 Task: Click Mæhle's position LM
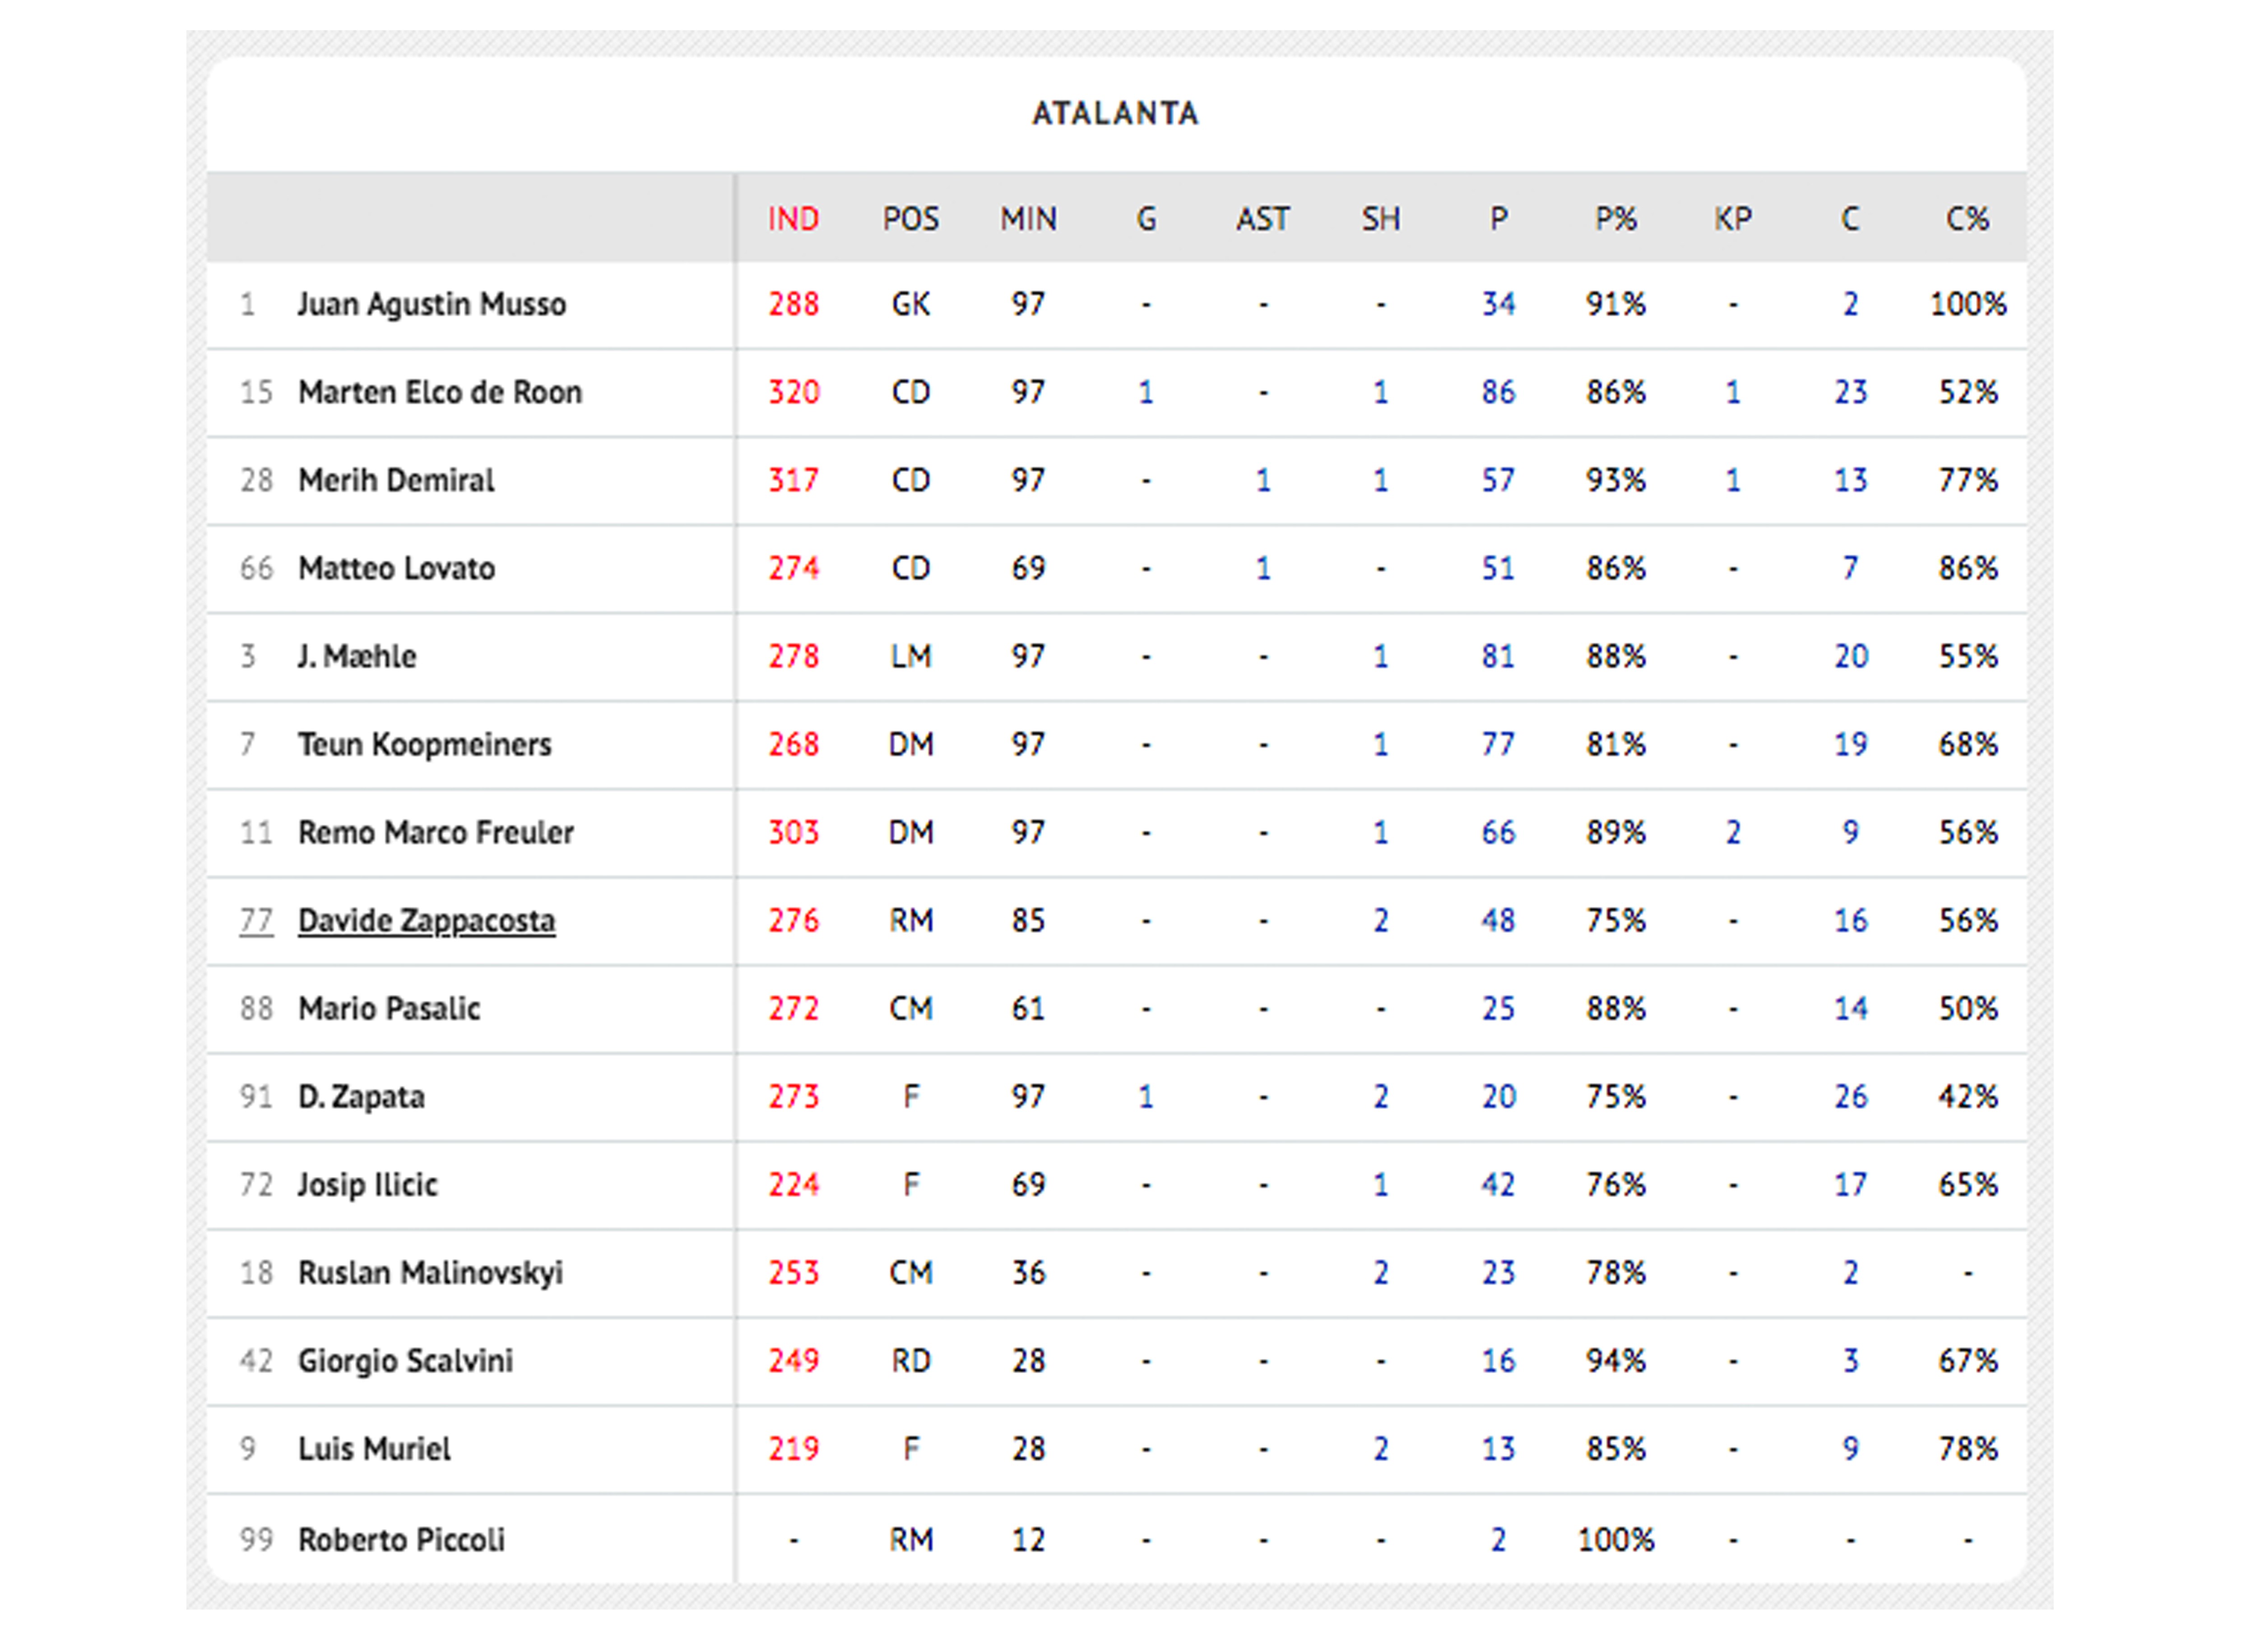(910, 656)
